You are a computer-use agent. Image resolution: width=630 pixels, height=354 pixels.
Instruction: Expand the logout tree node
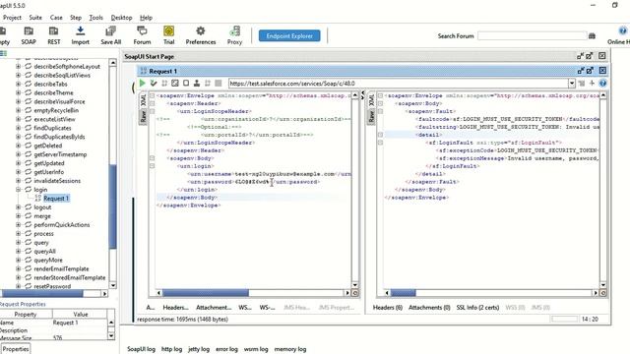click(18, 207)
